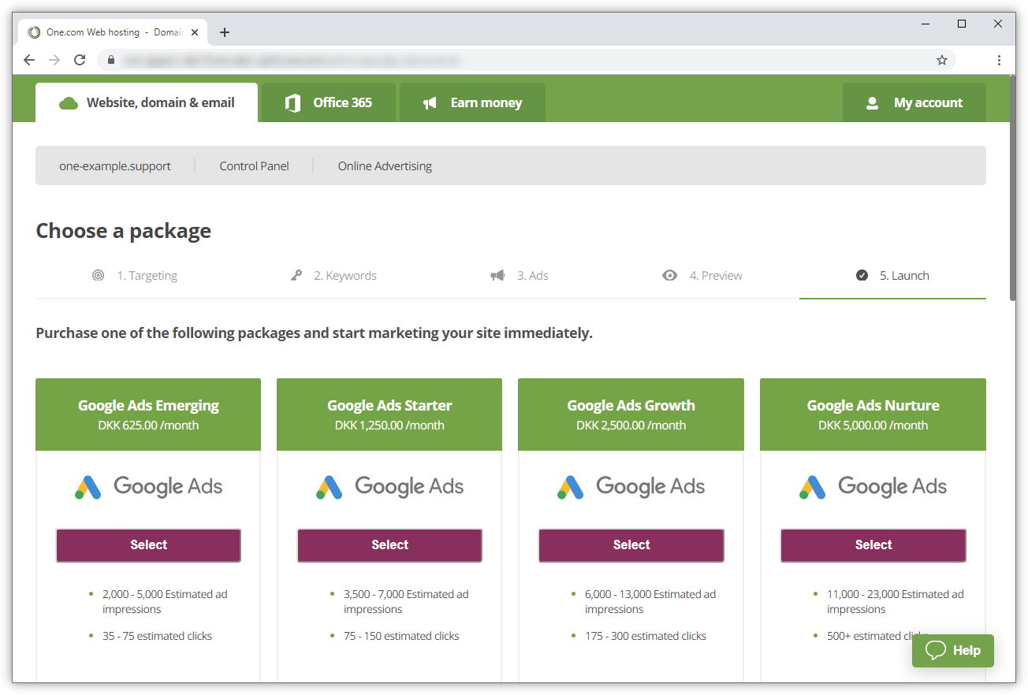Click the Google Ads Starter header
The height and width of the screenshot is (695, 1028).
click(389, 414)
